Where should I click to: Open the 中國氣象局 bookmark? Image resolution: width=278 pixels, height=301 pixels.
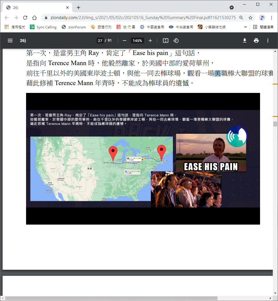(x=152, y=27)
